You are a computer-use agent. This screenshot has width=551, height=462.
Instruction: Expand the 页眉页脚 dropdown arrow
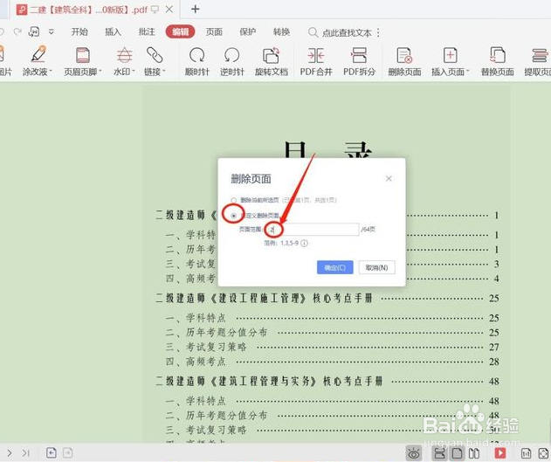point(100,72)
